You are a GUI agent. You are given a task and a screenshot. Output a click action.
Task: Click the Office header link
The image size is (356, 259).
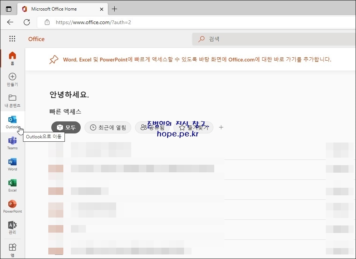point(36,39)
